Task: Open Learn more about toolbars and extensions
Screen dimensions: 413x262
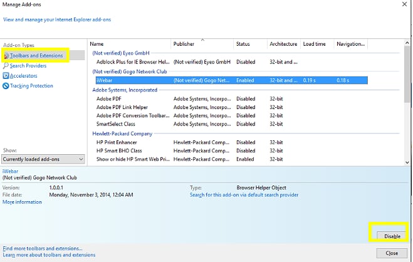Action: click(49, 255)
